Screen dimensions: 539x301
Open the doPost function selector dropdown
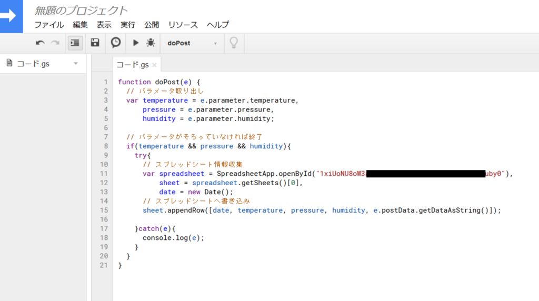192,43
